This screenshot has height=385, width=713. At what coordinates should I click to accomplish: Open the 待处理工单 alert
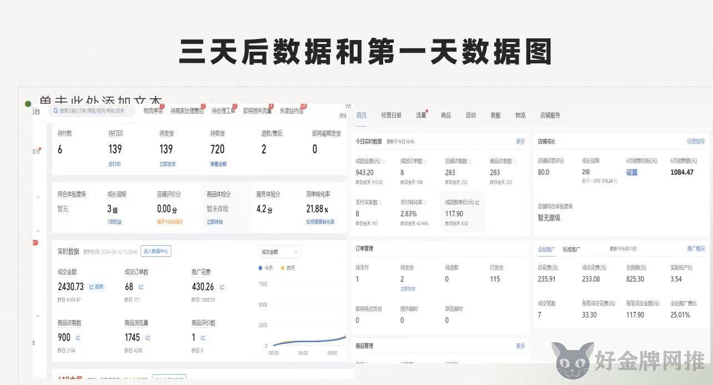223,111
